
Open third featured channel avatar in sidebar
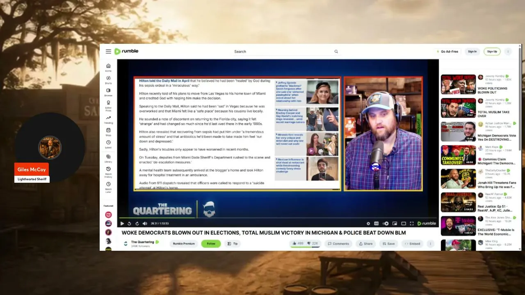[108, 232]
